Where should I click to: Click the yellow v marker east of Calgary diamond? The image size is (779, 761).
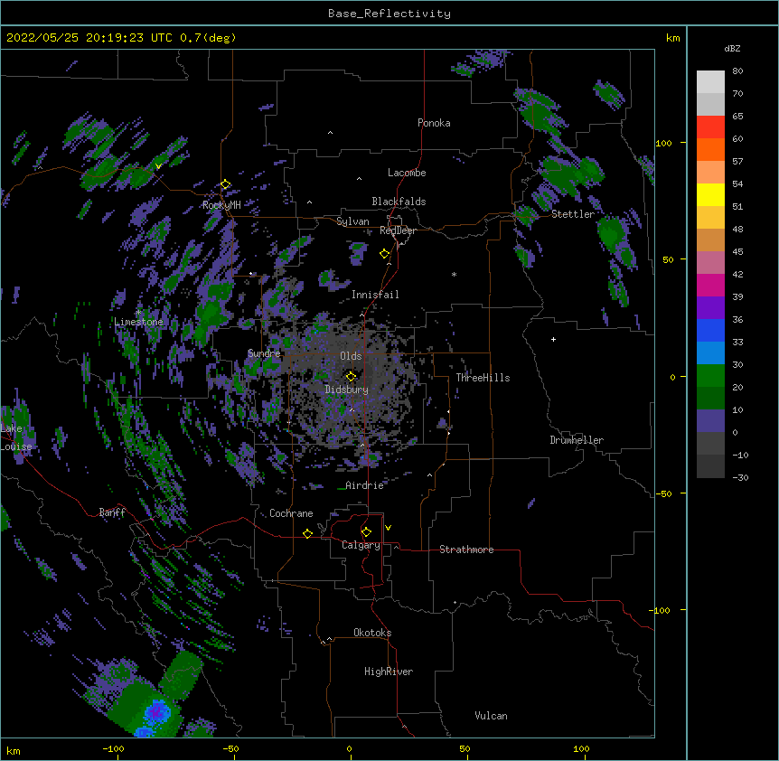[x=388, y=528]
